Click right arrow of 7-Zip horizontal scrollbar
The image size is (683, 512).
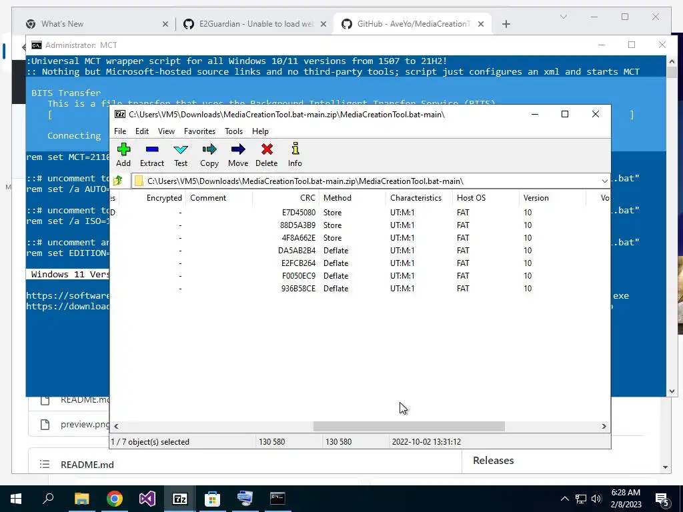pyautogui.click(x=604, y=426)
